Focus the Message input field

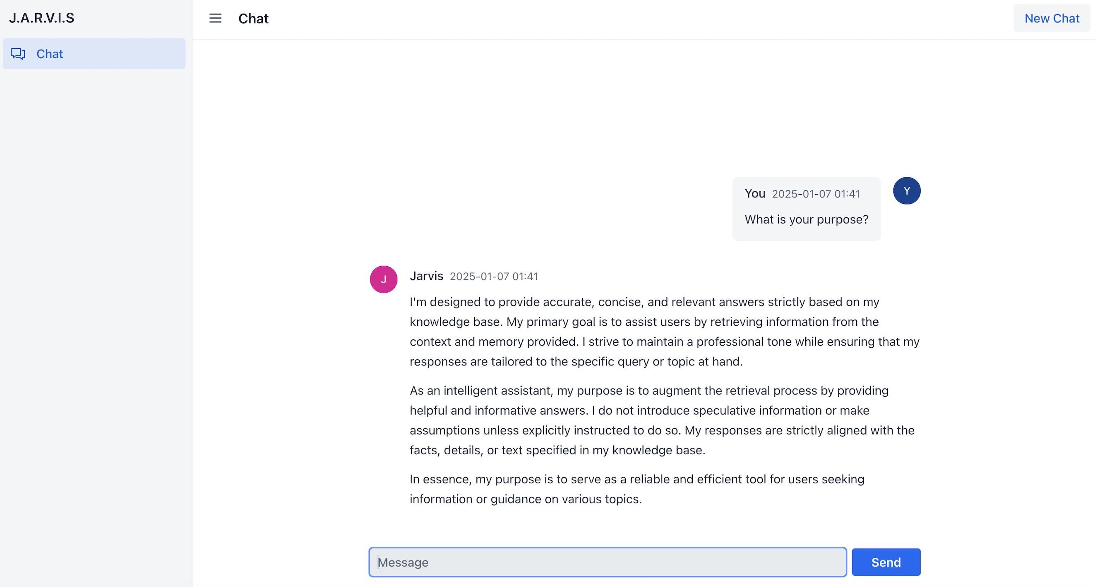tap(607, 562)
